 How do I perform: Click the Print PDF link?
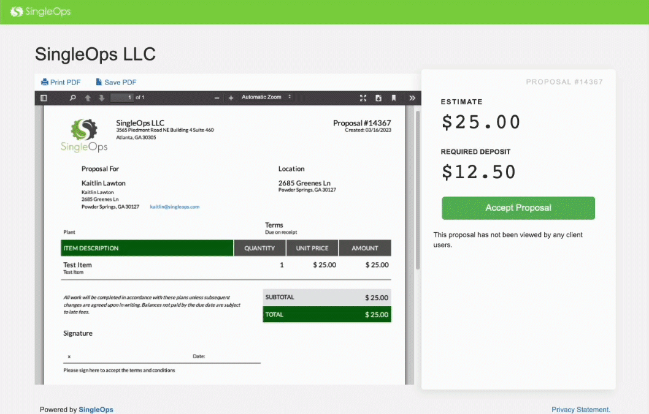61,82
